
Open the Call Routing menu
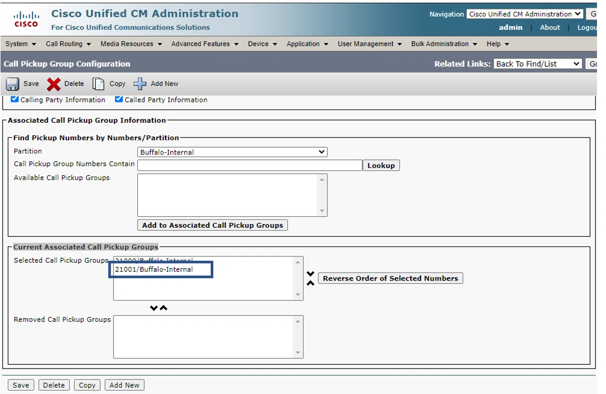[x=68, y=44]
